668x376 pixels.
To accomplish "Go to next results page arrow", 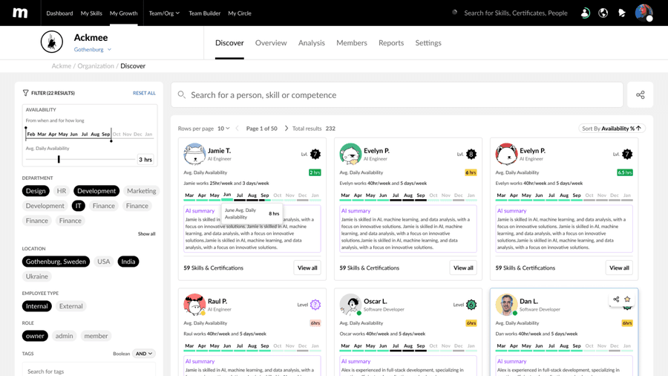I will tap(286, 129).
